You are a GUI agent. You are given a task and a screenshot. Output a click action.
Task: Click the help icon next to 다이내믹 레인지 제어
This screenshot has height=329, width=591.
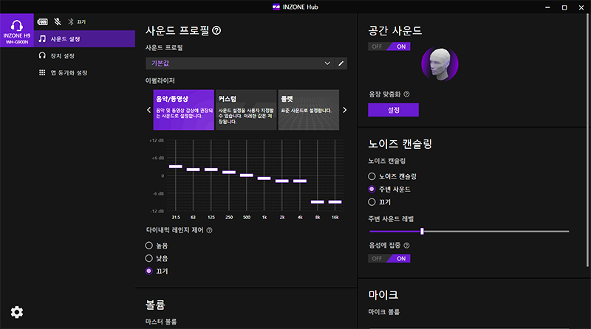pyautogui.click(x=210, y=230)
